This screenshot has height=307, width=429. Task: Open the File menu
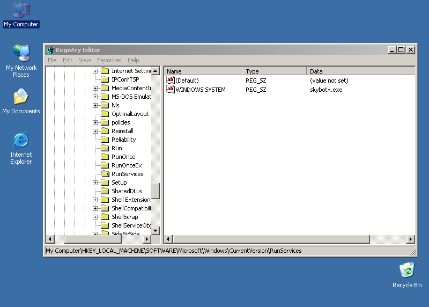click(52, 60)
